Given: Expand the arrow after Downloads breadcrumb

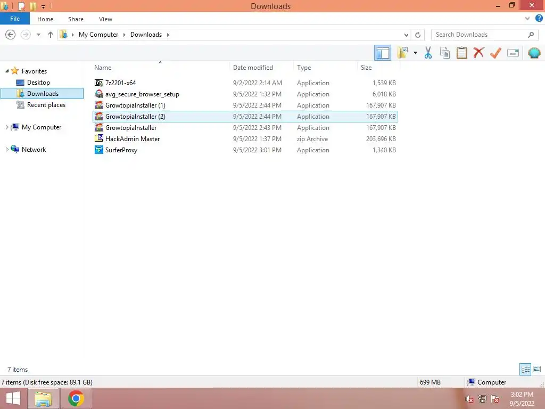Looking at the screenshot, I should pyautogui.click(x=168, y=35).
